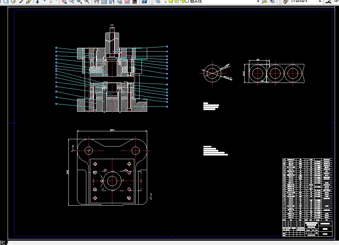
Task: Open the Markup Set Manager icon
Action: pyautogui.click(x=127, y=2)
